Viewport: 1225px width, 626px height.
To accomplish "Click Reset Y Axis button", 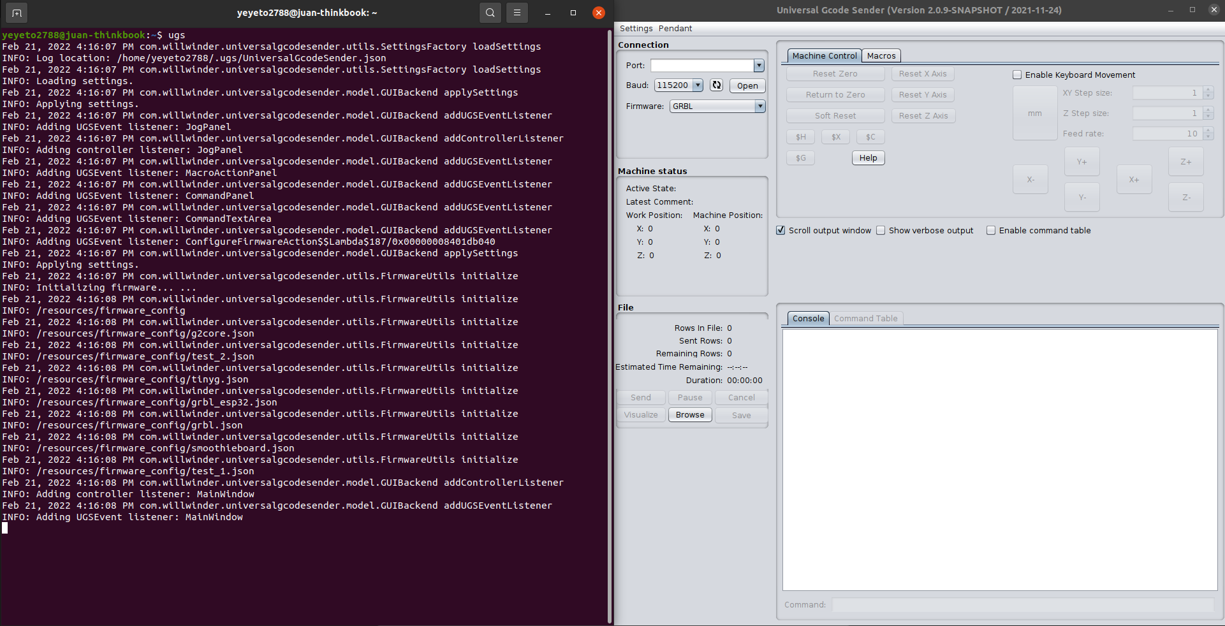I will 923,95.
